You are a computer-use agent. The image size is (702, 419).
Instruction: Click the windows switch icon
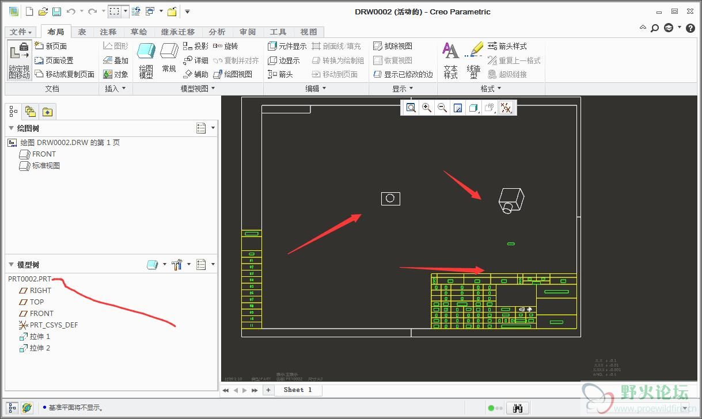150,11
